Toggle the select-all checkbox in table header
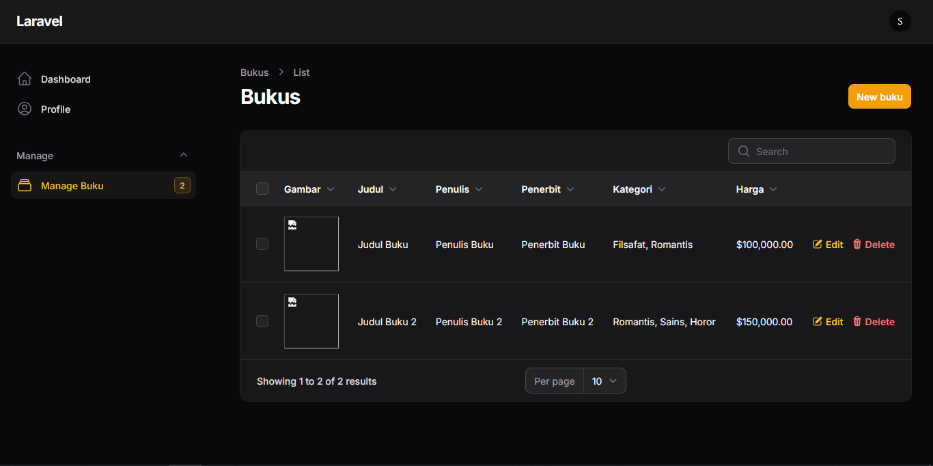Viewport: 933px width, 466px height. [x=262, y=189]
